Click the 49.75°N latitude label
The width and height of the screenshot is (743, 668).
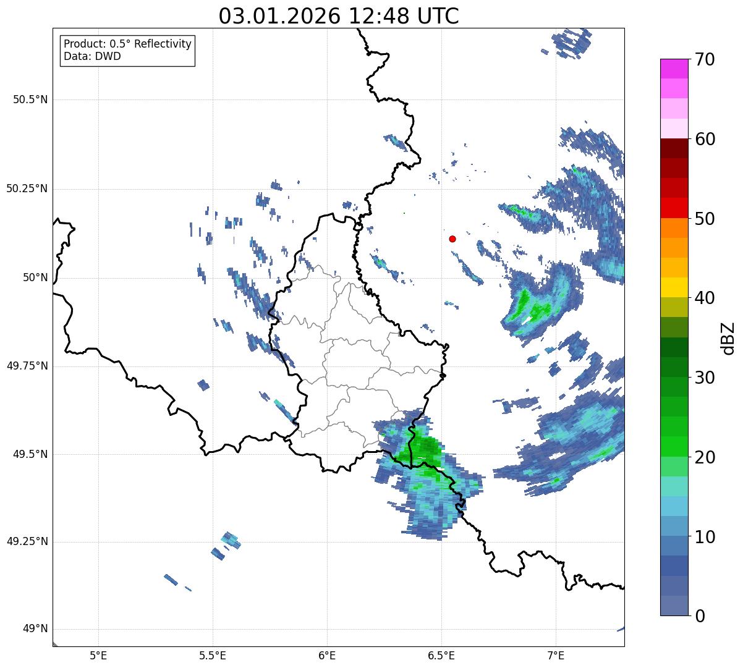pyautogui.click(x=27, y=366)
